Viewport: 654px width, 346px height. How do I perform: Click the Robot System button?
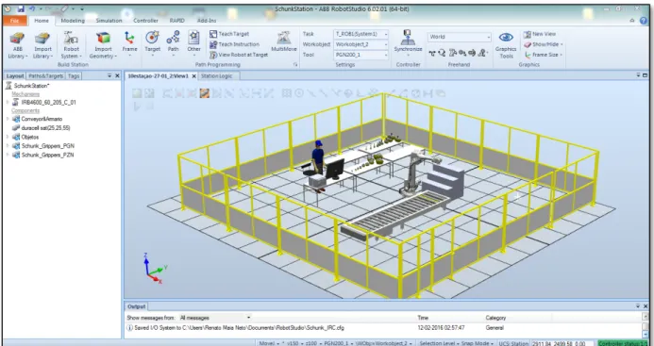[x=71, y=45]
